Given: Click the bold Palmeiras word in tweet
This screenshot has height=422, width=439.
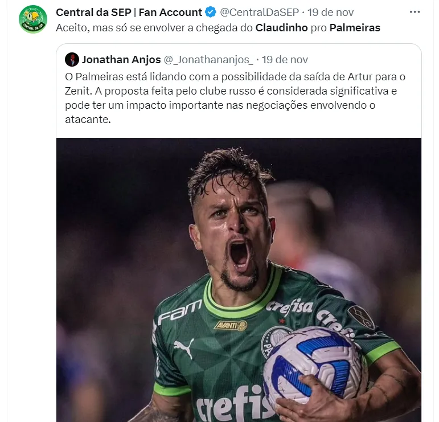Looking at the screenshot, I should [x=355, y=28].
